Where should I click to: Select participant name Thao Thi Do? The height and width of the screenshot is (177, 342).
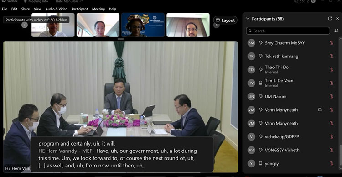point(277,67)
